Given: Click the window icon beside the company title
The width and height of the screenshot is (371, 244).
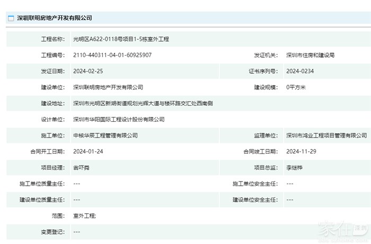Looking at the screenshot, I should tap(10, 17).
